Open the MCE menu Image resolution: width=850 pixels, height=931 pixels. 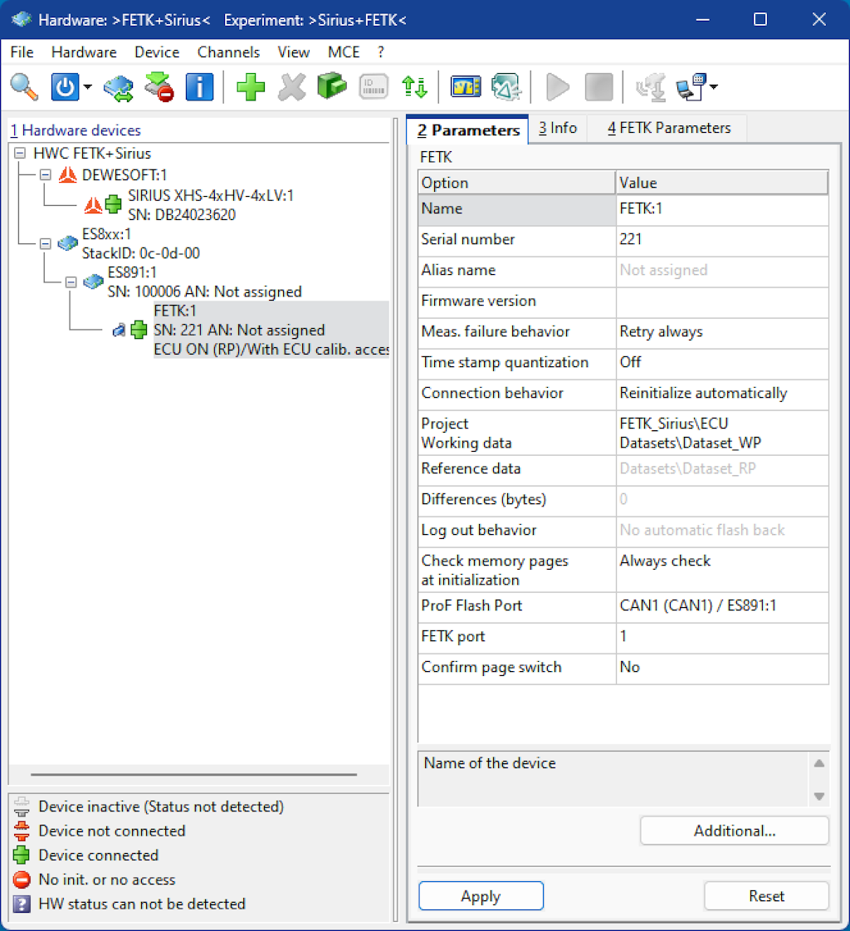coord(343,52)
